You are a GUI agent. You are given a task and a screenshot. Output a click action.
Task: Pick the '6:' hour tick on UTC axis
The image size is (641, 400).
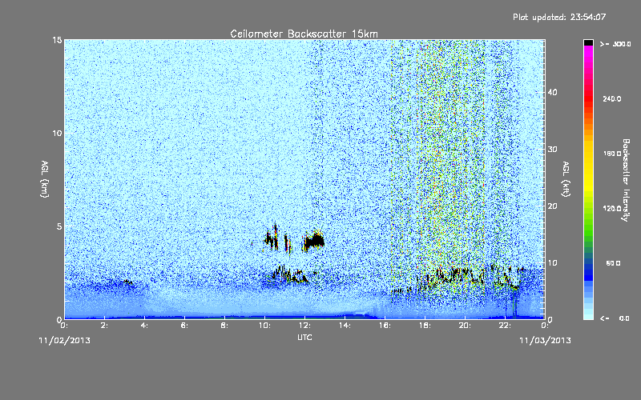185,326
